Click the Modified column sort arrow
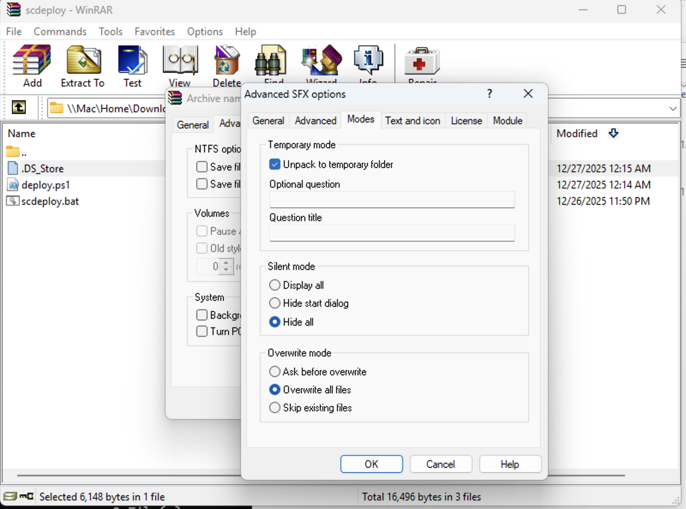The image size is (686, 509). pos(614,133)
